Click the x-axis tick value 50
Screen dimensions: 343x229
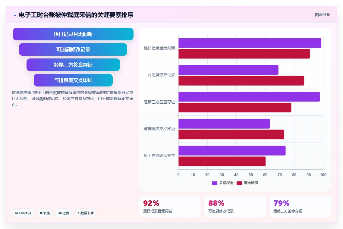tap(251, 175)
